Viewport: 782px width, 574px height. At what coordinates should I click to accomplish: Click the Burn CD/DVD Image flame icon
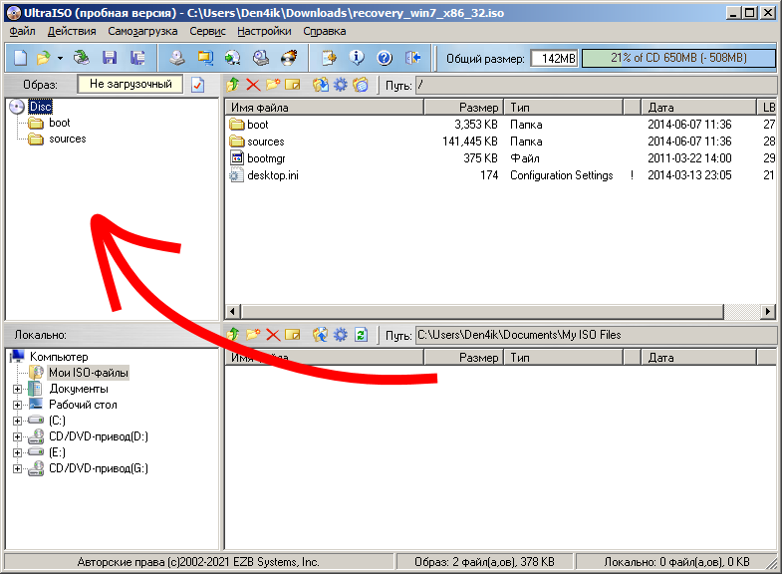289,58
